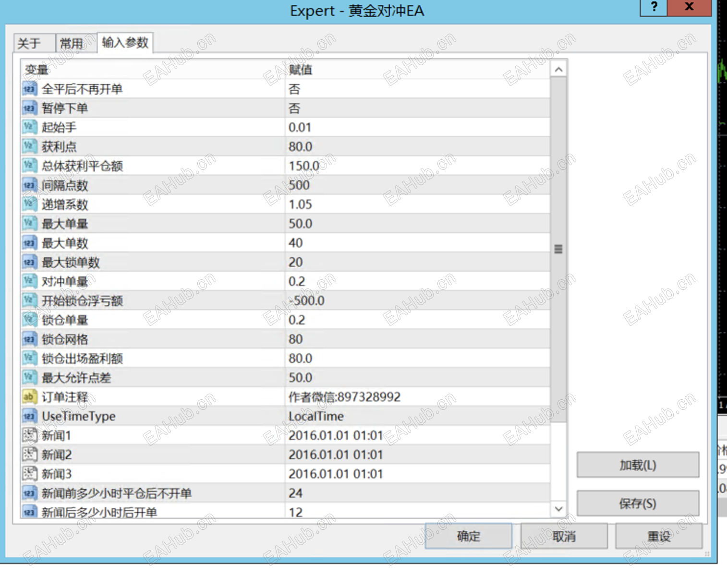
Task: Click the calendar icon next to 新闻3
Action: click(x=29, y=474)
